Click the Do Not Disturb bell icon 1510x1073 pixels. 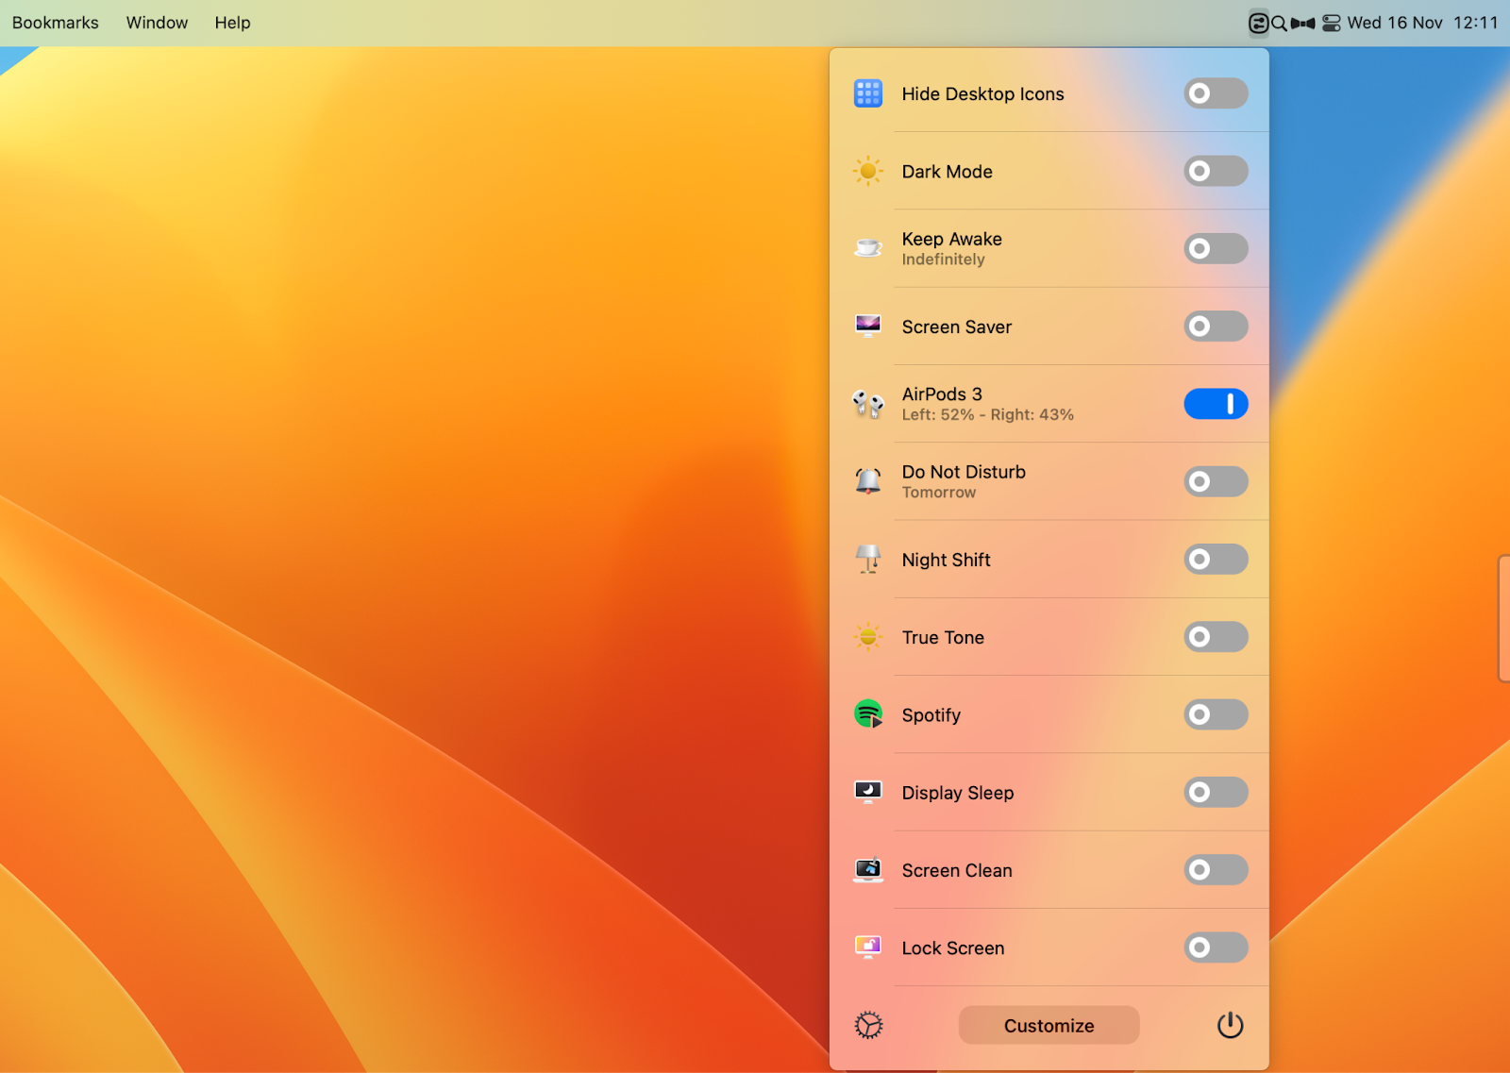point(867,481)
